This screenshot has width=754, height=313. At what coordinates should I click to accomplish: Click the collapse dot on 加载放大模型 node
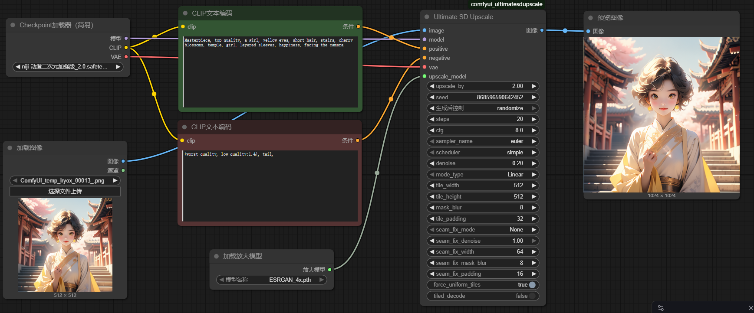pos(216,256)
